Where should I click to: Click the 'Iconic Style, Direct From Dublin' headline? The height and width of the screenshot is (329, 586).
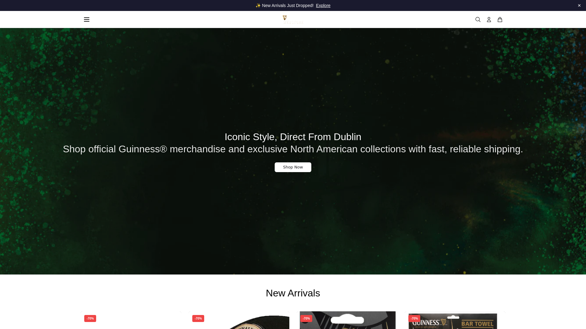click(x=293, y=137)
